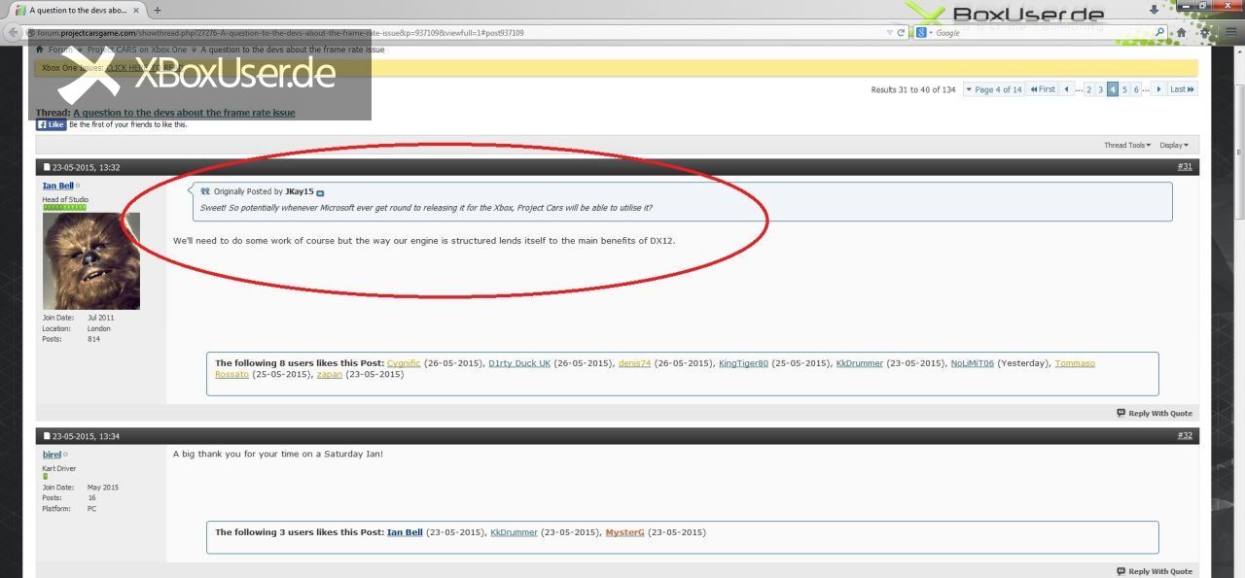Click the search magnifier icon in search bar
Viewport: 1245px width, 578px height.
point(1159,32)
